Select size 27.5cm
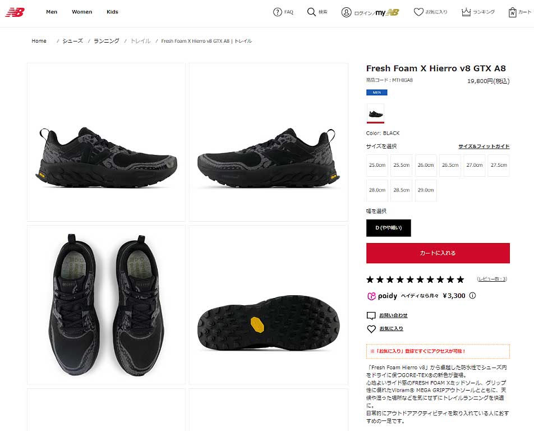Image resolution: width=534 pixels, height=431 pixels. click(499, 165)
